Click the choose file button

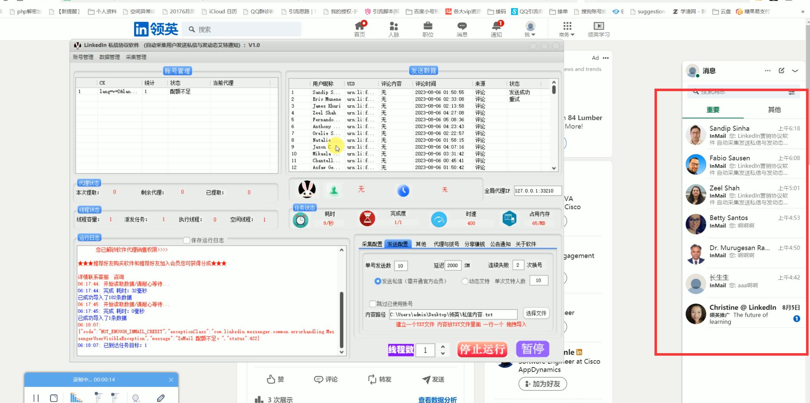point(536,313)
